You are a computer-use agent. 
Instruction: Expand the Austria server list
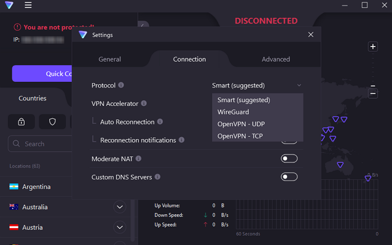(x=120, y=228)
